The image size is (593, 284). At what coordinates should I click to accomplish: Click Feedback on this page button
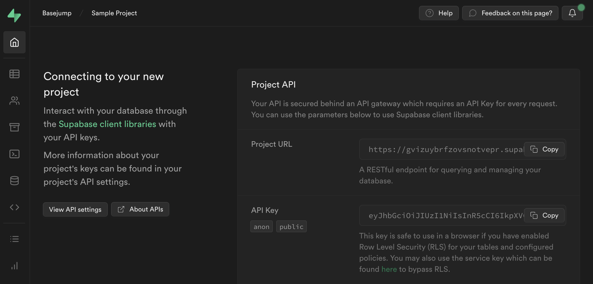click(510, 13)
